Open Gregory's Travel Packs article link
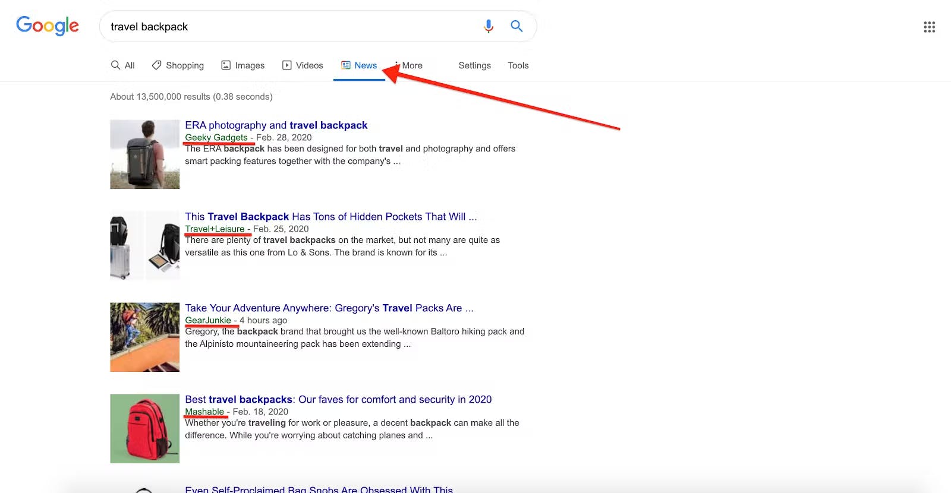The width and height of the screenshot is (951, 493). coord(329,308)
